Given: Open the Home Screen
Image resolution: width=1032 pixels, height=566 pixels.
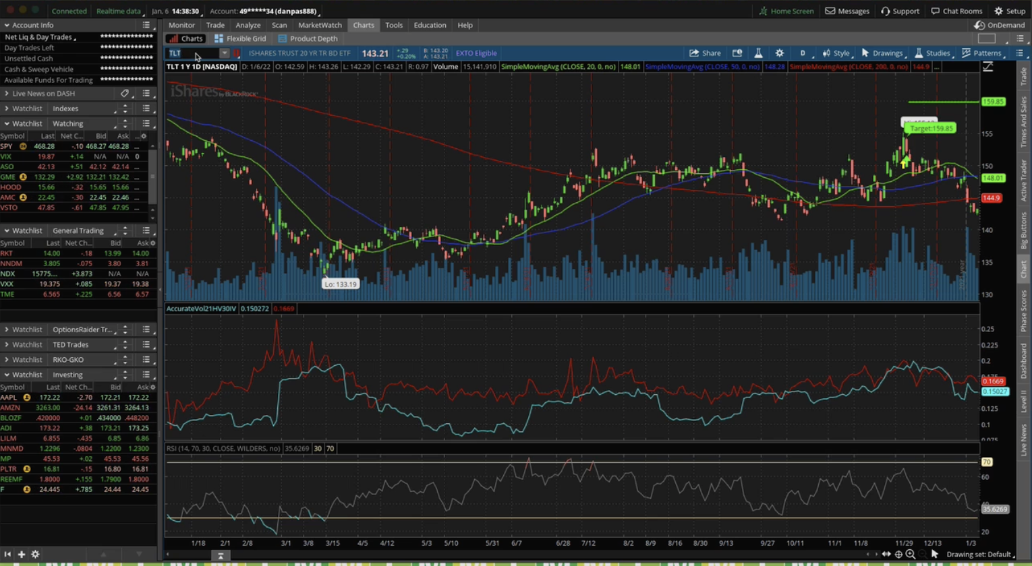Looking at the screenshot, I should coord(786,11).
